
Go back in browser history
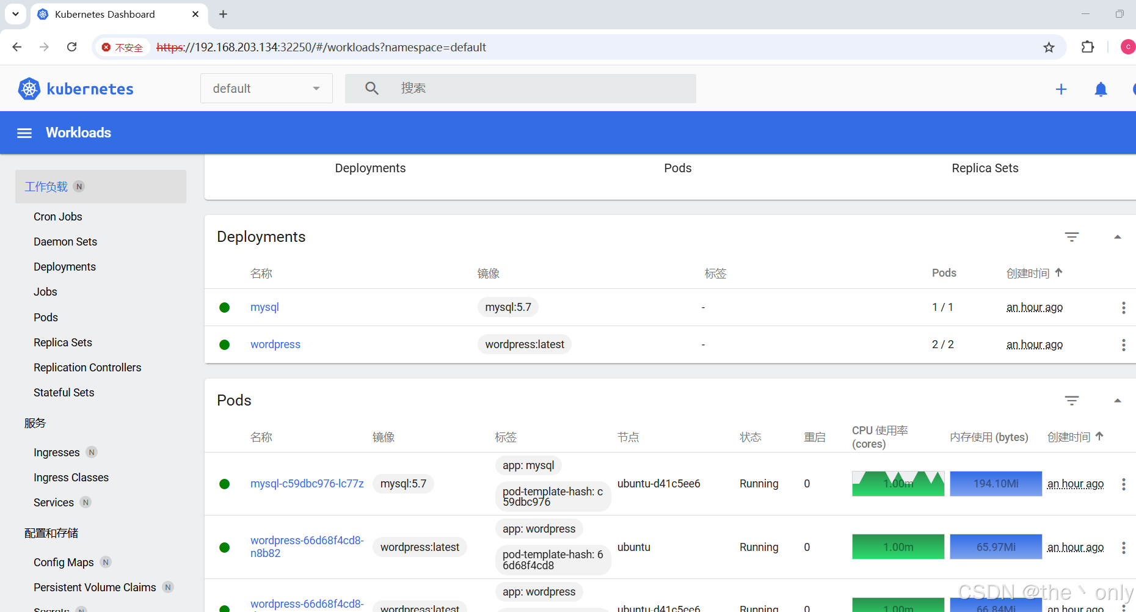[x=17, y=47]
